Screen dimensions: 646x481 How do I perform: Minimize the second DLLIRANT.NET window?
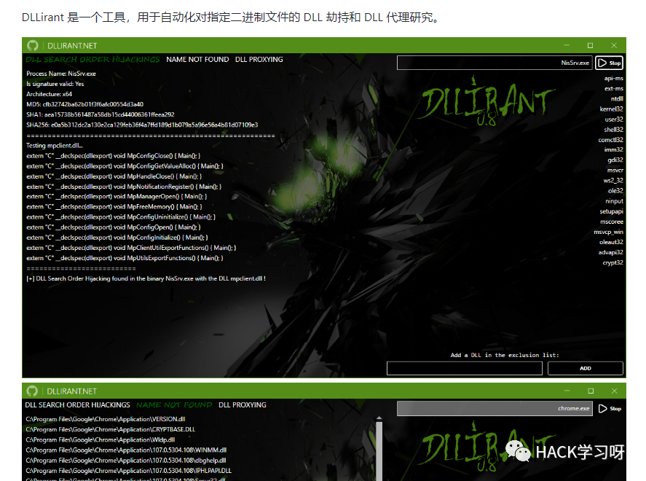[x=567, y=391]
